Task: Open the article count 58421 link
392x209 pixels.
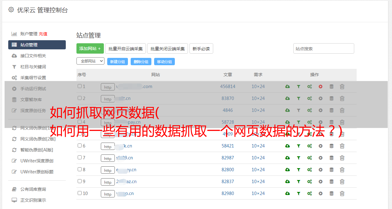Action: pyautogui.click(x=228, y=146)
